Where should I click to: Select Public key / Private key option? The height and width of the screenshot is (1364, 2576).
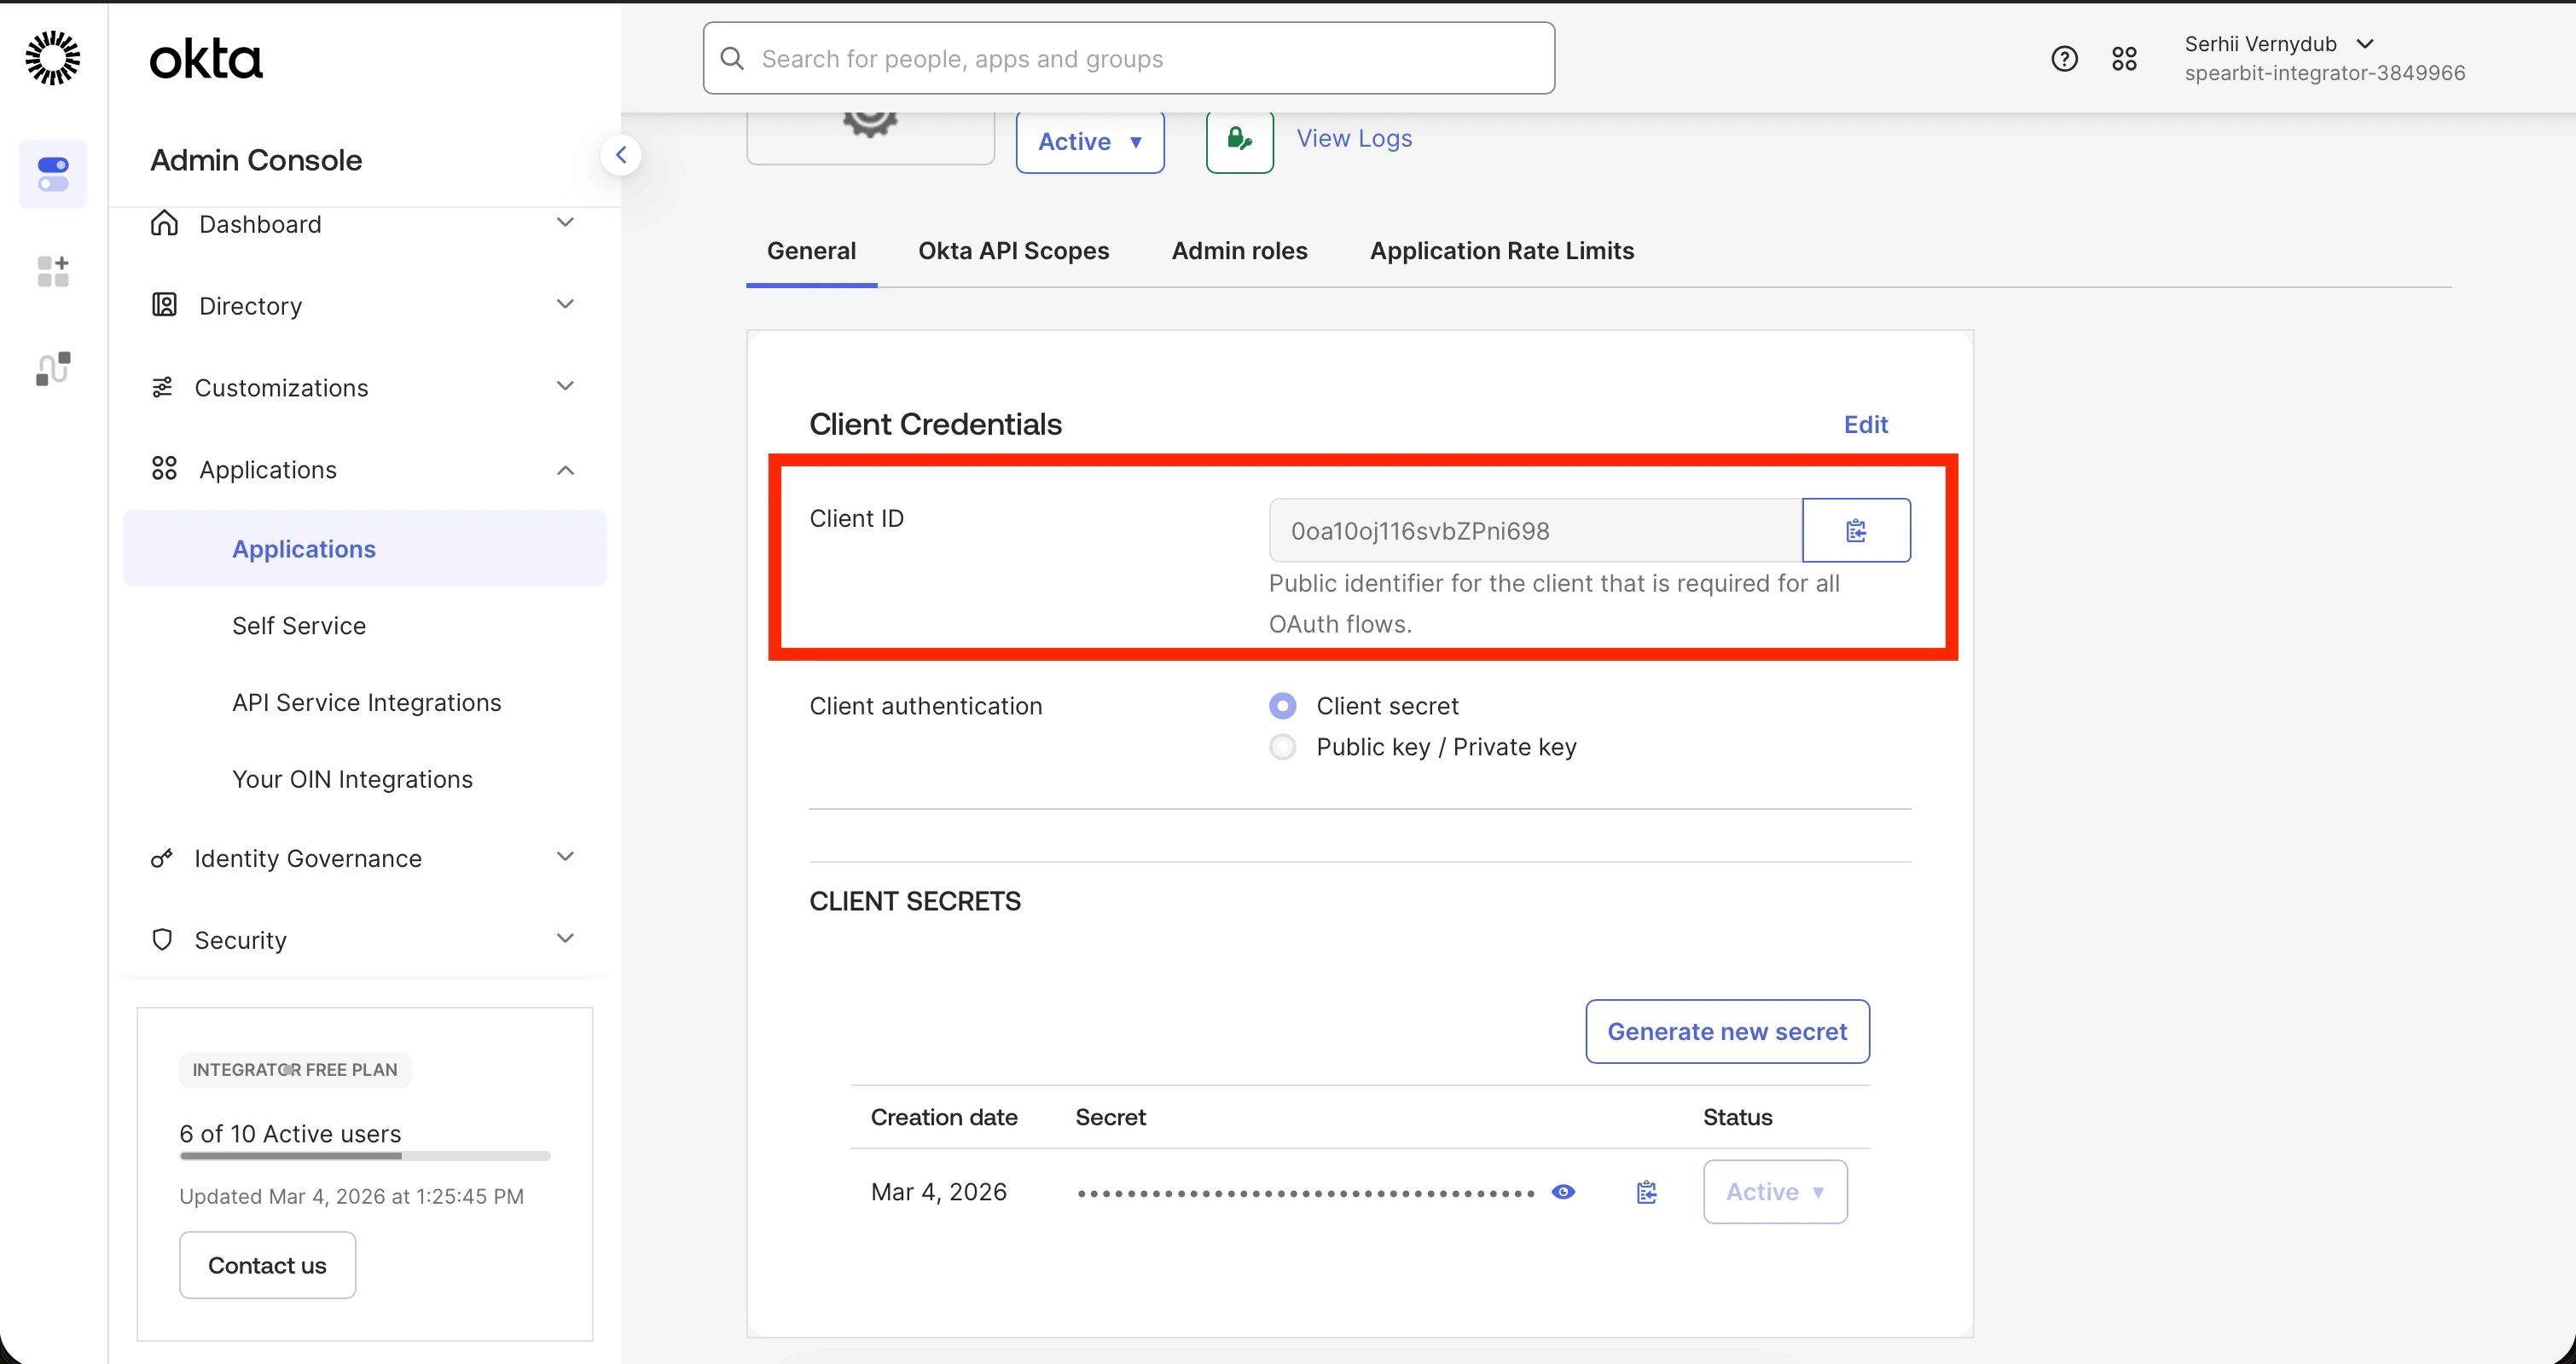click(x=1283, y=748)
